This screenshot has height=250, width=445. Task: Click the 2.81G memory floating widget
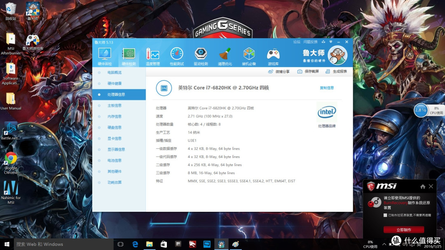(420, 110)
